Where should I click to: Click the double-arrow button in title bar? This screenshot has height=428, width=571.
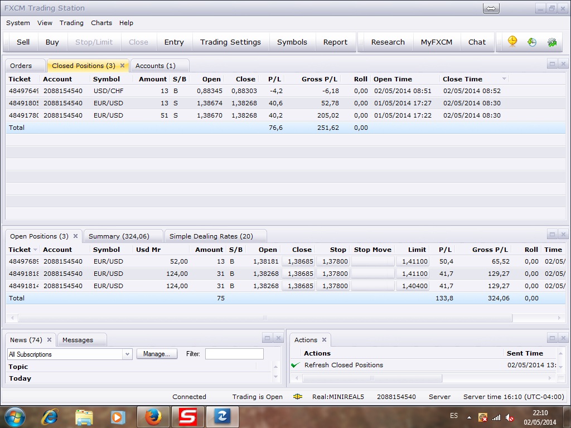(491, 8)
